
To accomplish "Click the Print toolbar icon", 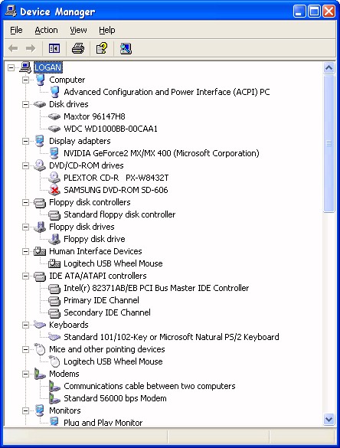I will pyautogui.click(x=78, y=48).
